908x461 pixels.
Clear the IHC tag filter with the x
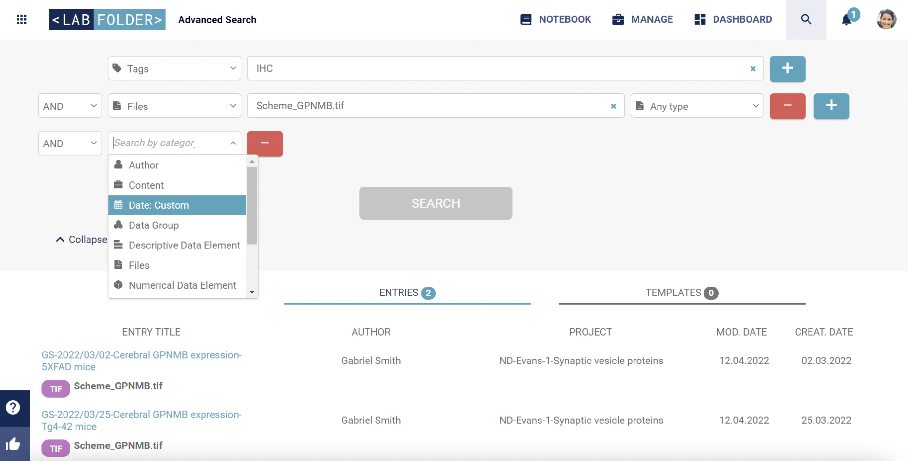click(753, 68)
